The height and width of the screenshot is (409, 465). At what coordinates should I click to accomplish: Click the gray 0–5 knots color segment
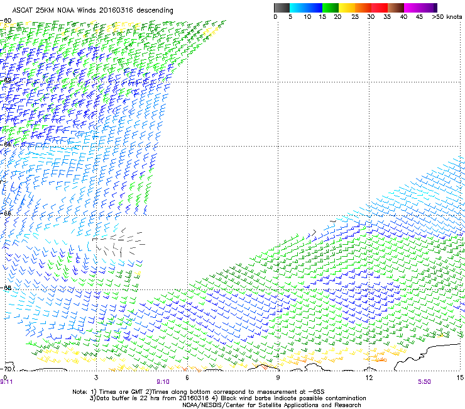tap(282, 8)
